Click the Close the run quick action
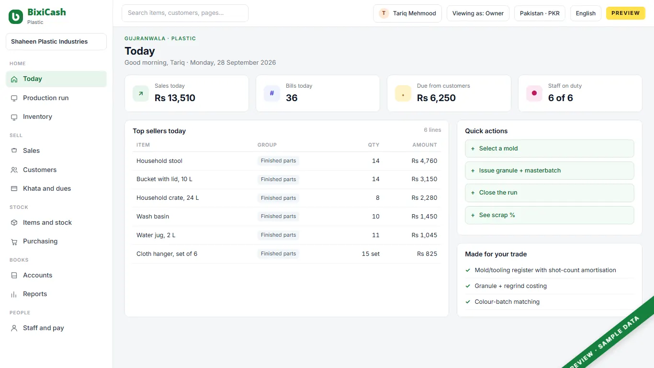The width and height of the screenshot is (654, 368). click(x=550, y=193)
